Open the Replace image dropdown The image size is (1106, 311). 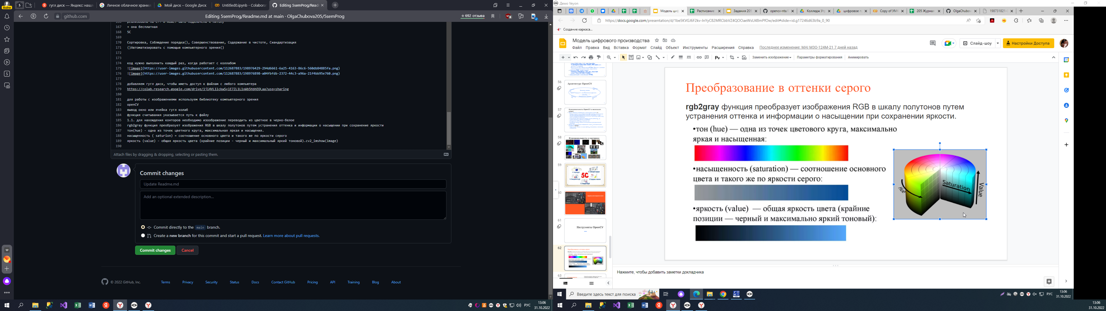pos(772,58)
